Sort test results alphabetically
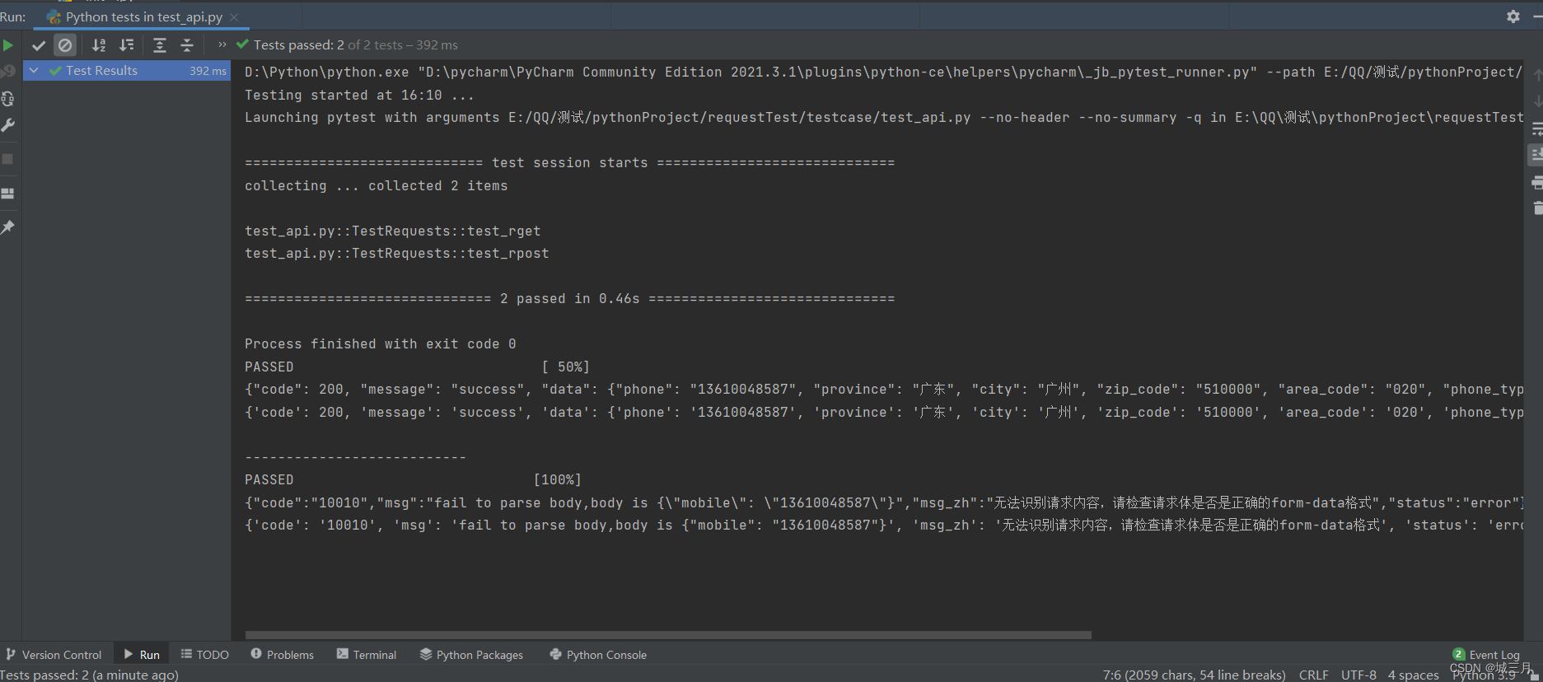 [x=99, y=45]
